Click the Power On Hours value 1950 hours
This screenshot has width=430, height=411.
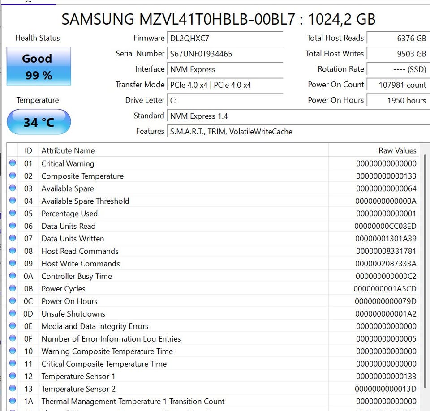[398, 100]
